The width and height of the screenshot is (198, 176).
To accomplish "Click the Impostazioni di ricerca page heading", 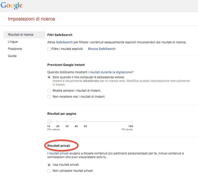I will tap(32, 19).
